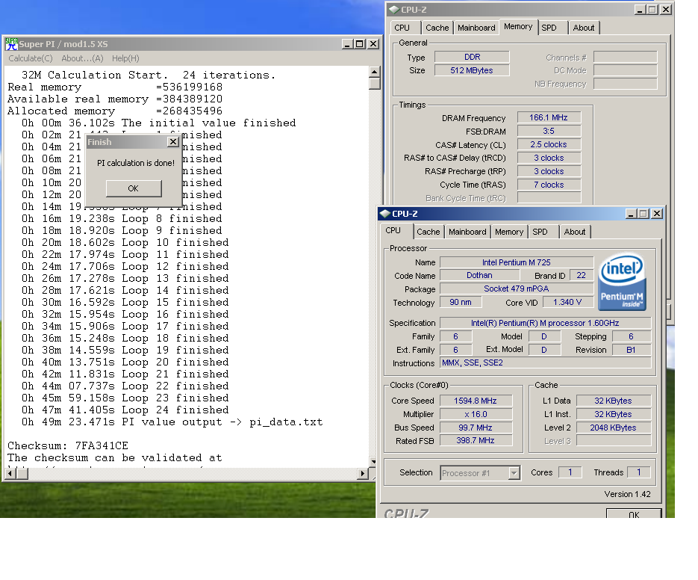Close the Finish dialog with X
The width and height of the screenshot is (698, 580).
173,142
